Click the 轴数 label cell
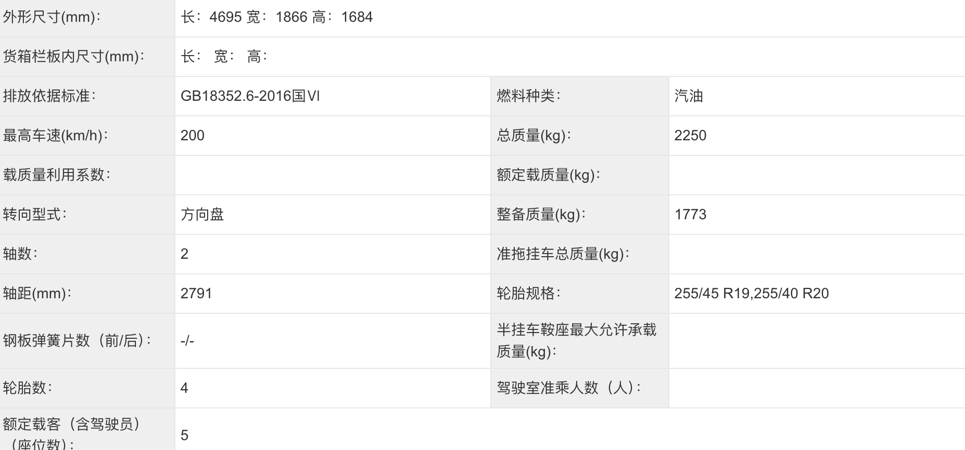965x450 pixels. [87, 254]
